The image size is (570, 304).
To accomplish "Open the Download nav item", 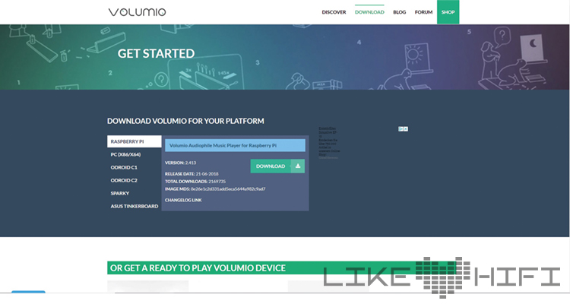I will pos(369,12).
